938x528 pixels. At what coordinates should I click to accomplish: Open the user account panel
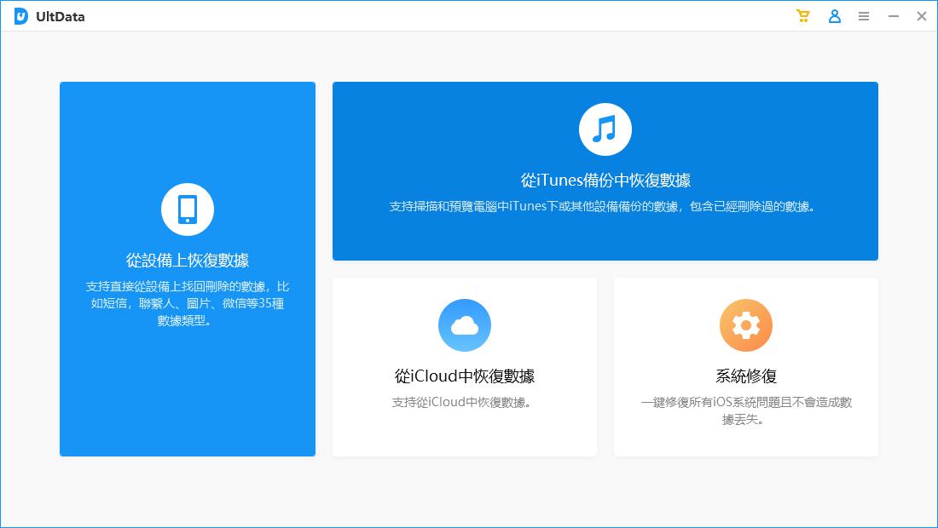tap(834, 15)
